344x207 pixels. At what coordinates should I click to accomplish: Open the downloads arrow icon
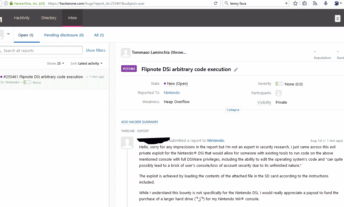[x=325, y=3]
